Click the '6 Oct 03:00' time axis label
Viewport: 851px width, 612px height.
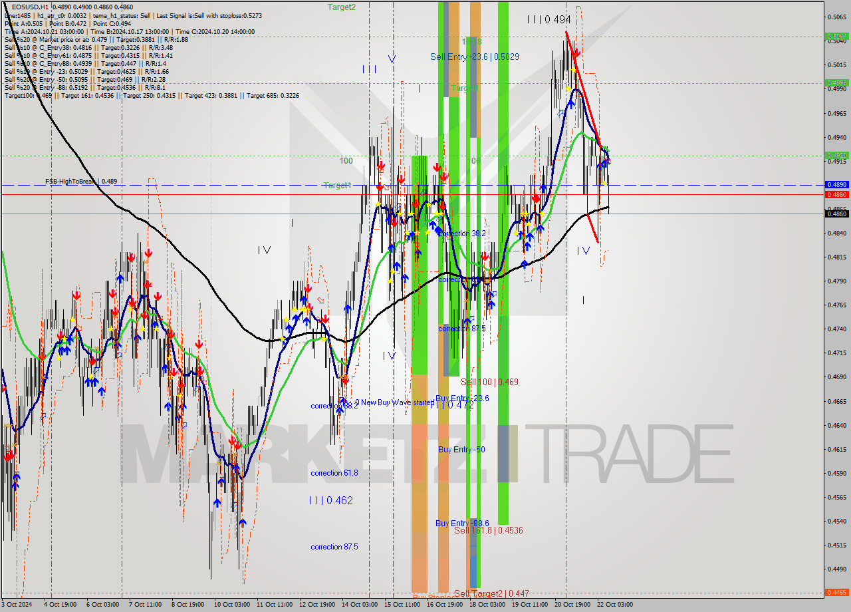pos(102,605)
